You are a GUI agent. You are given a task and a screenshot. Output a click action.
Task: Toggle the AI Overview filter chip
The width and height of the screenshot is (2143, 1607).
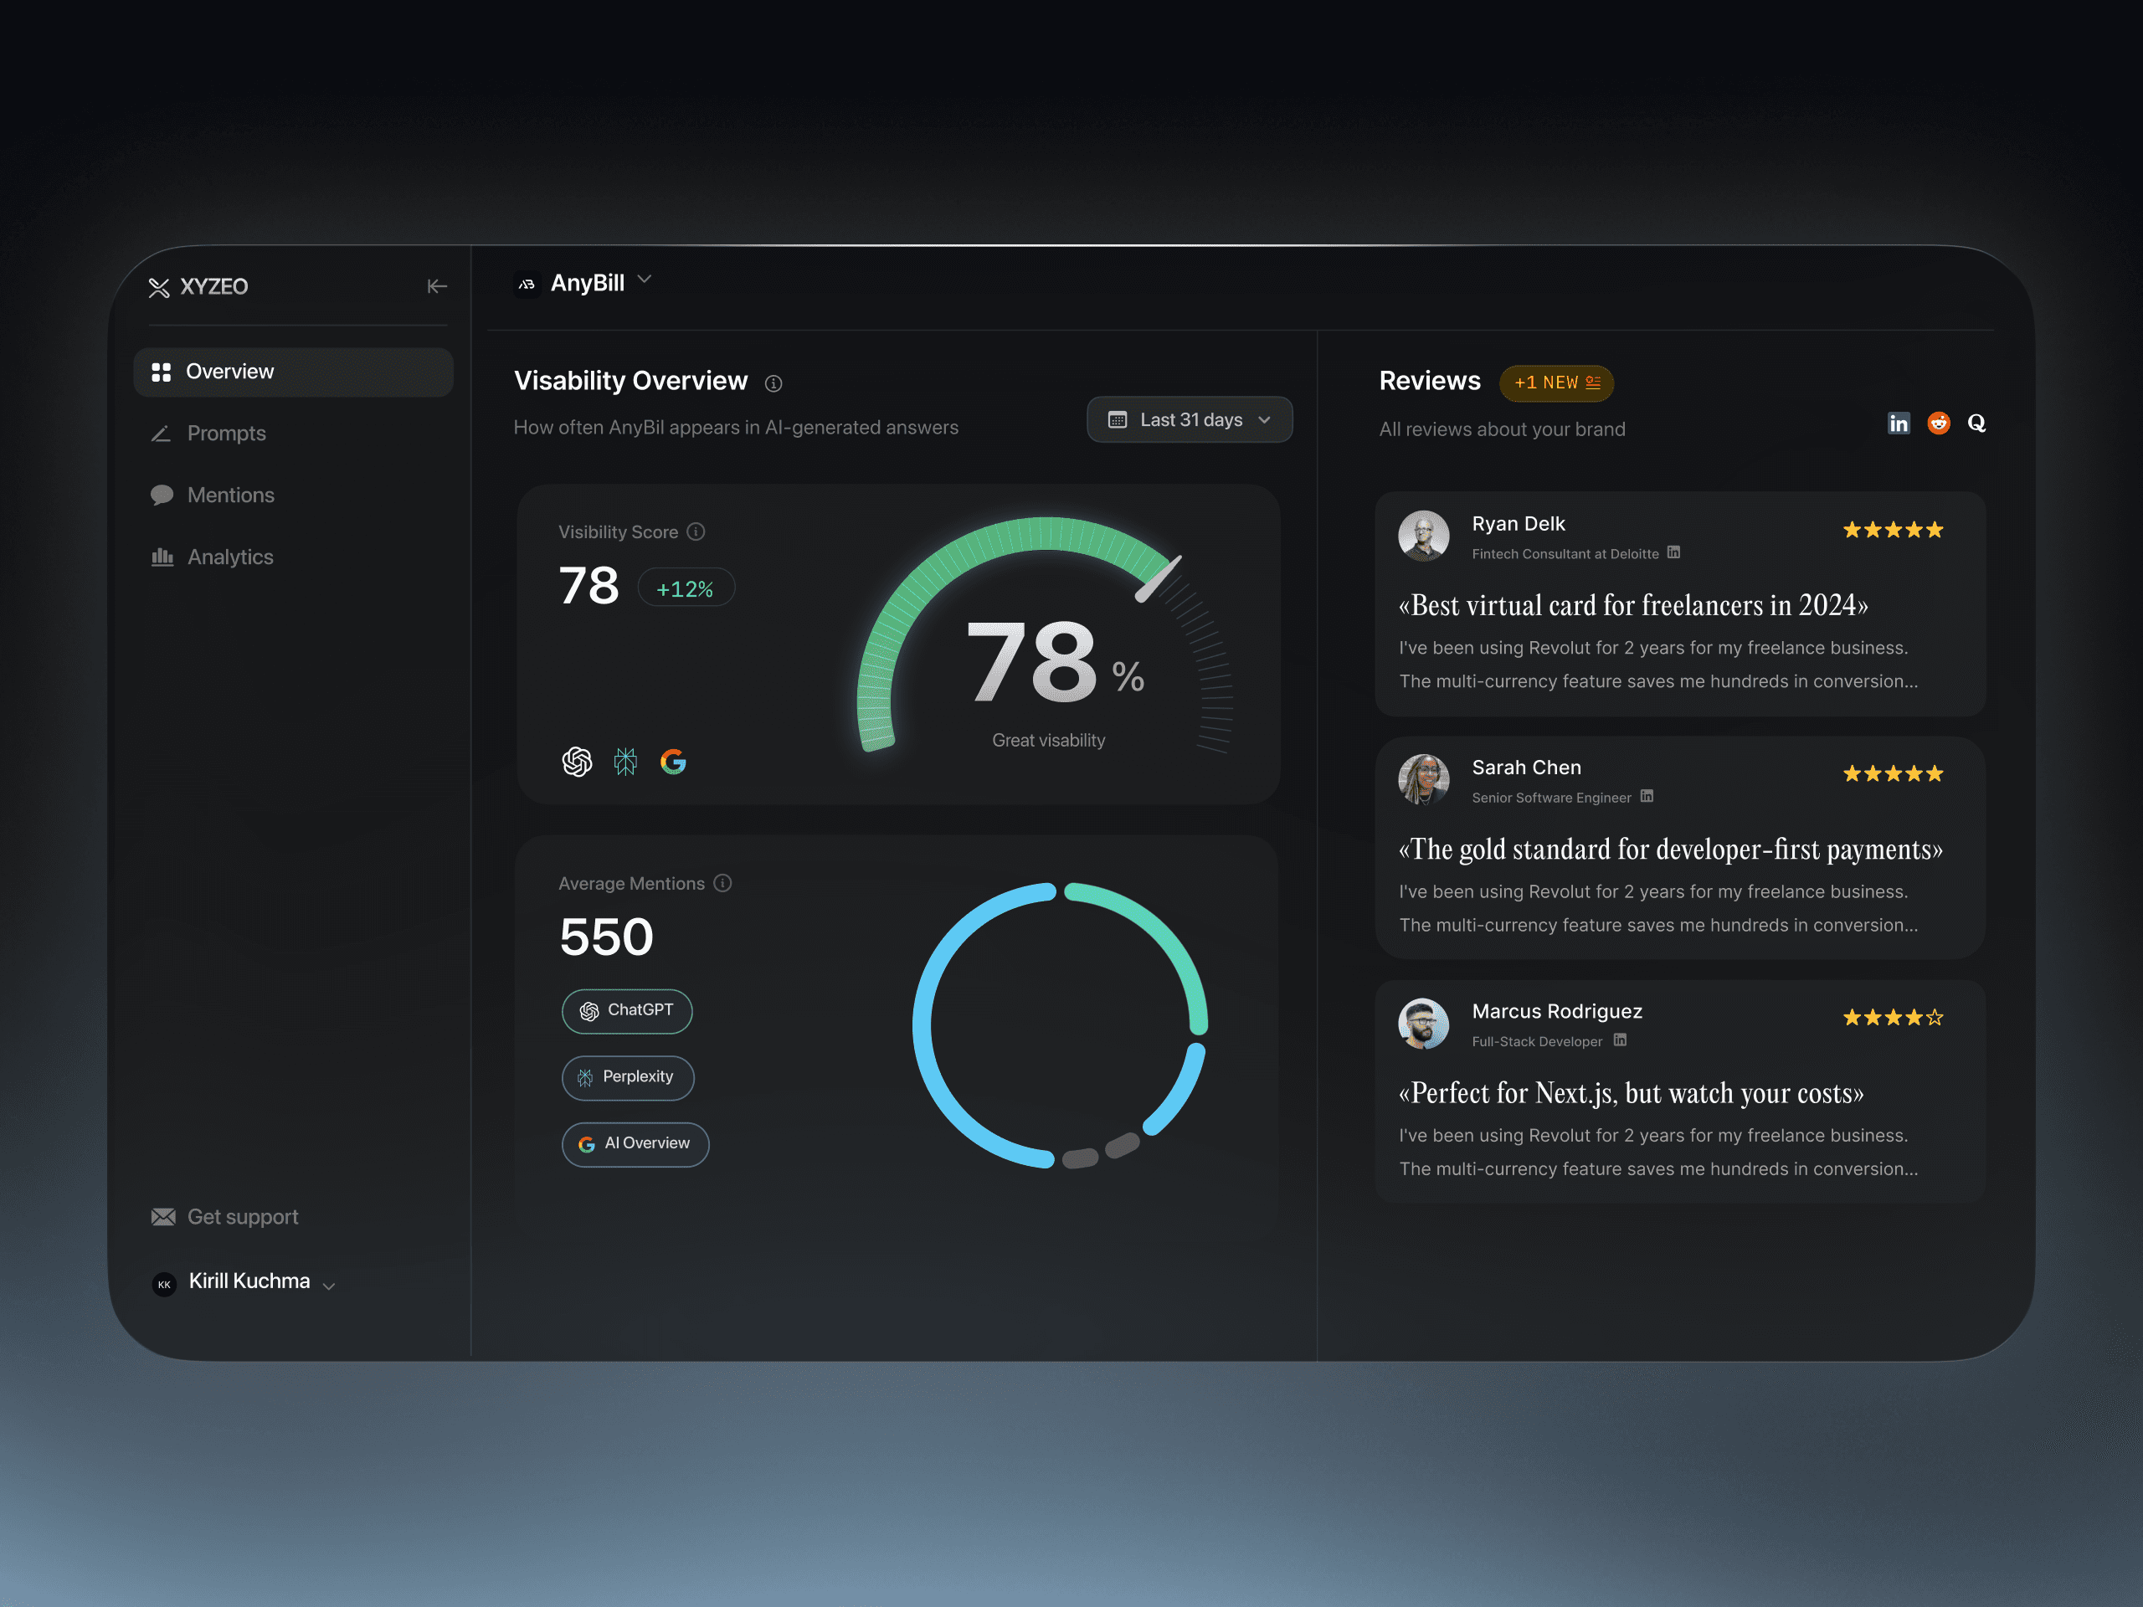[x=635, y=1144]
